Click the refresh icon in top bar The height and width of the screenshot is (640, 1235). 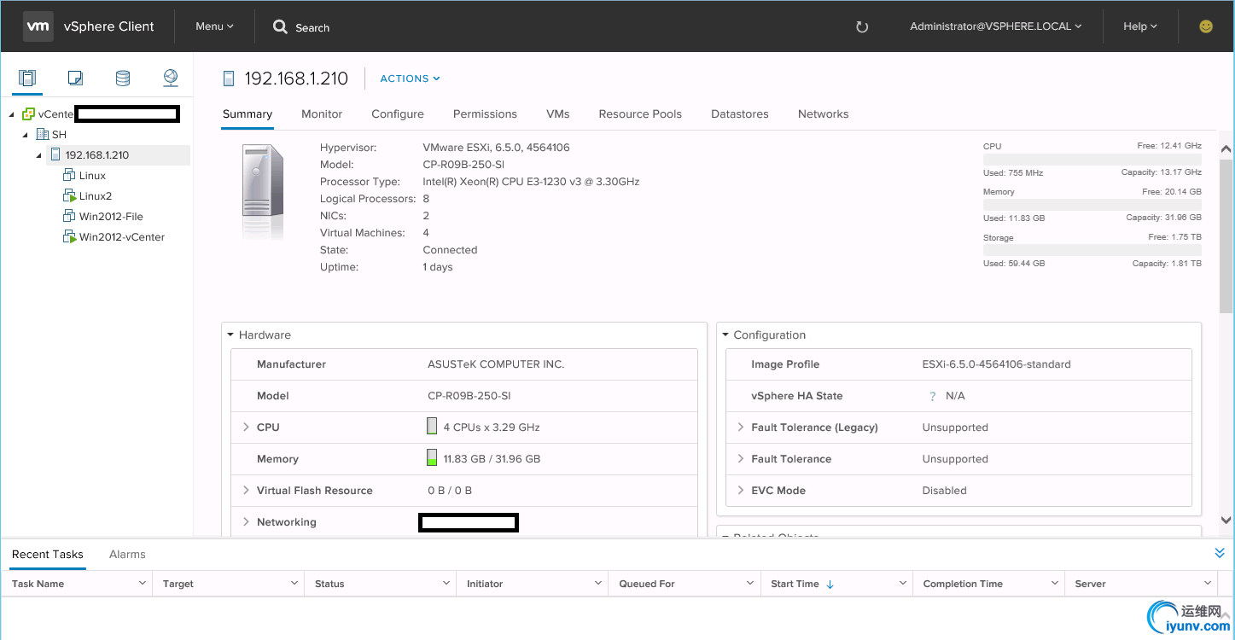coord(862,27)
